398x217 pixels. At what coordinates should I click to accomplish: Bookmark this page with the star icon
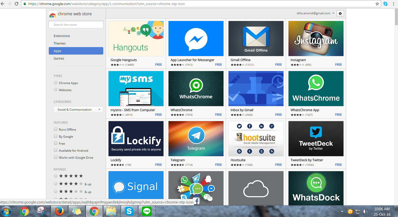[377, 4]
